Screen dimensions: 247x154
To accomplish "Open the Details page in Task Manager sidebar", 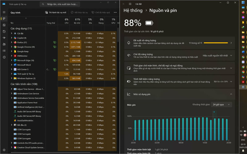I will (4, 51).
